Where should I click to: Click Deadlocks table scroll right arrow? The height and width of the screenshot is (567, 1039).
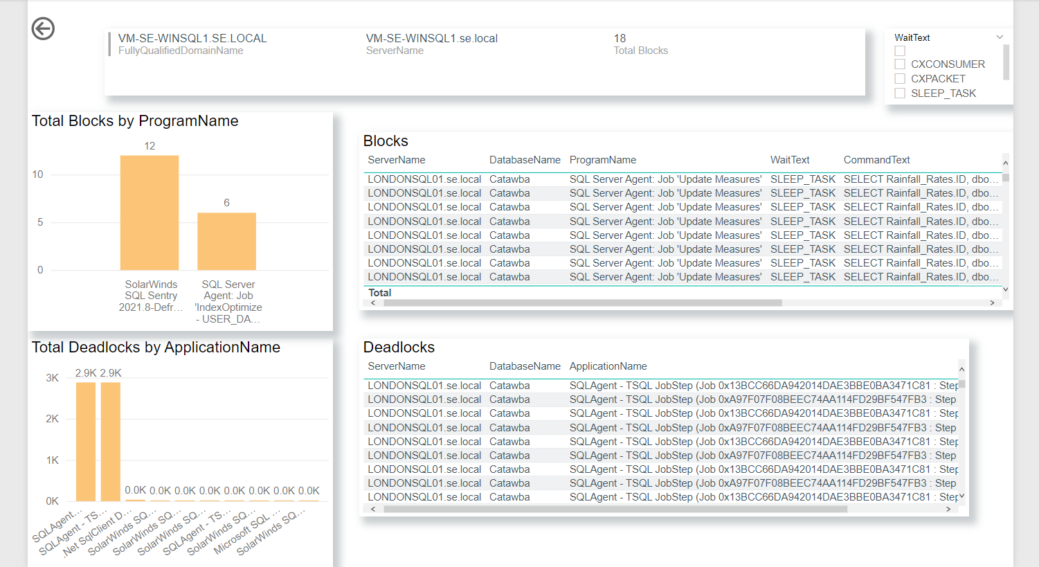[948, 509]
